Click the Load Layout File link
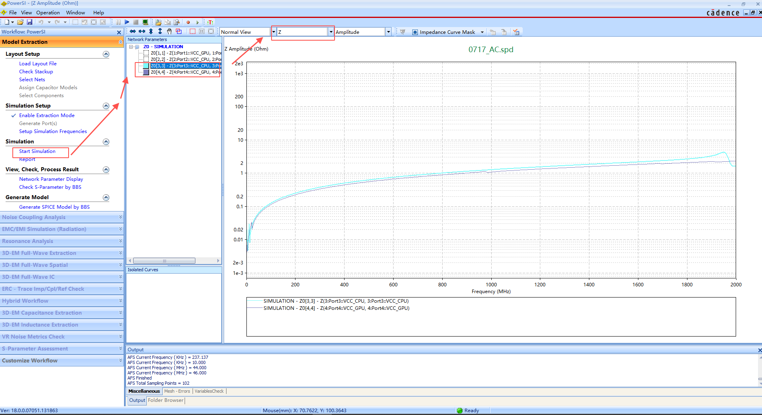The image size is (762, 415). click(x=38, y=64)
